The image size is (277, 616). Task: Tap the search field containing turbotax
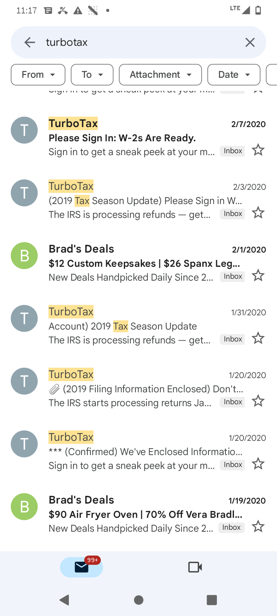point(138,42)
